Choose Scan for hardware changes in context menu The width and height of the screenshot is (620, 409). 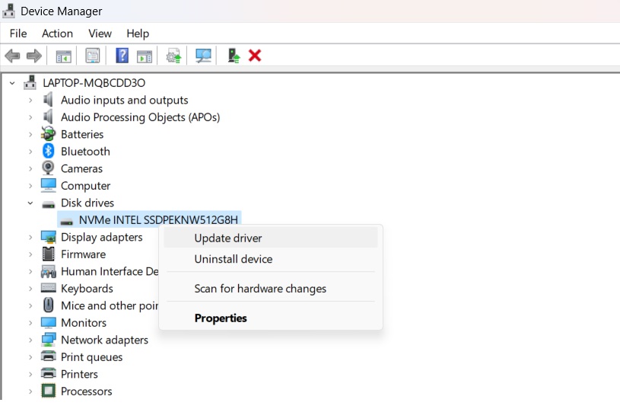271,288
